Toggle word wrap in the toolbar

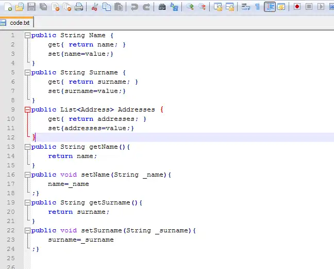[x=245, y=7]
